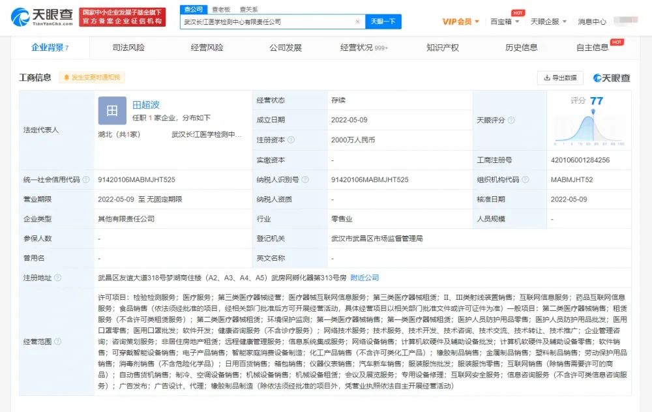Click the blurred user avatar
Screen dimensions: 652x412
coord(626,20)
